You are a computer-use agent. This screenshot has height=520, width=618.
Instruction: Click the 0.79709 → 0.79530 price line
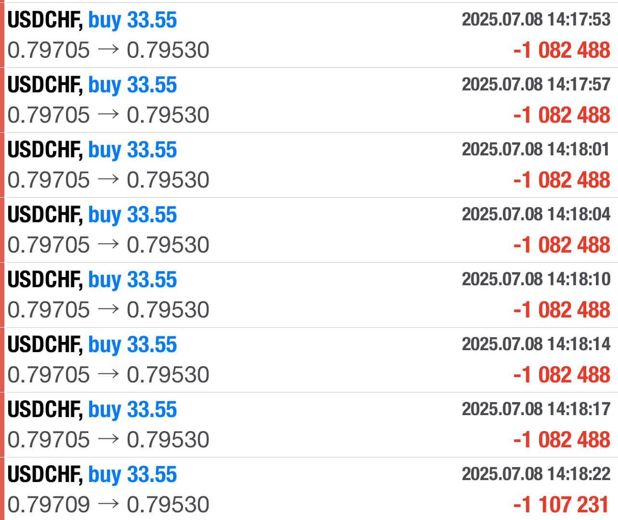(109, 505)
